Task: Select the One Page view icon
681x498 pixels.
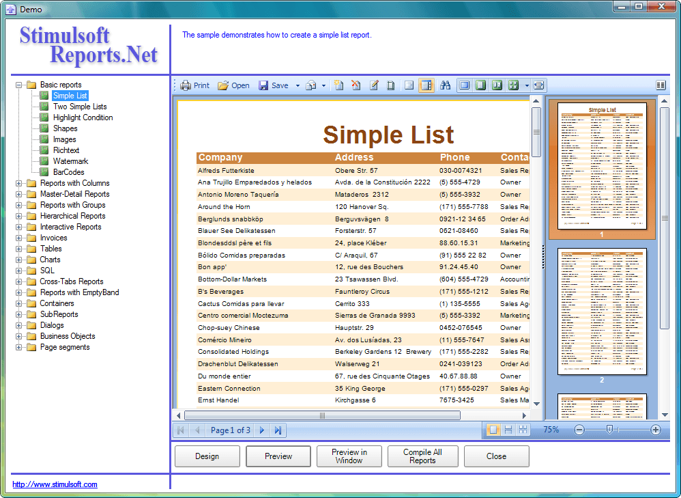Action: 480,85
